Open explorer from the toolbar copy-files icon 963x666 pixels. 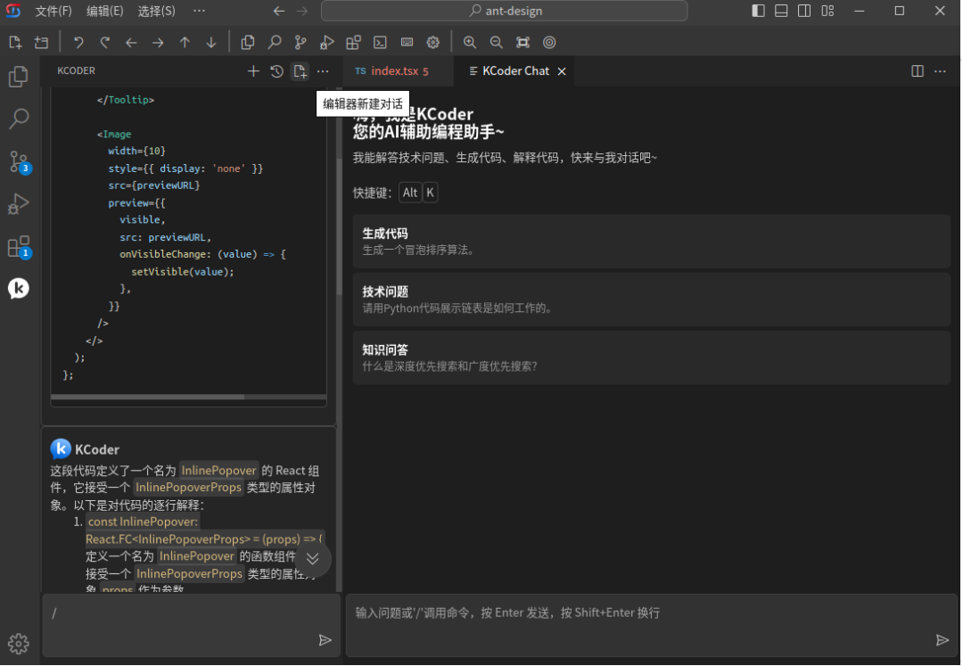pos(248,43)
